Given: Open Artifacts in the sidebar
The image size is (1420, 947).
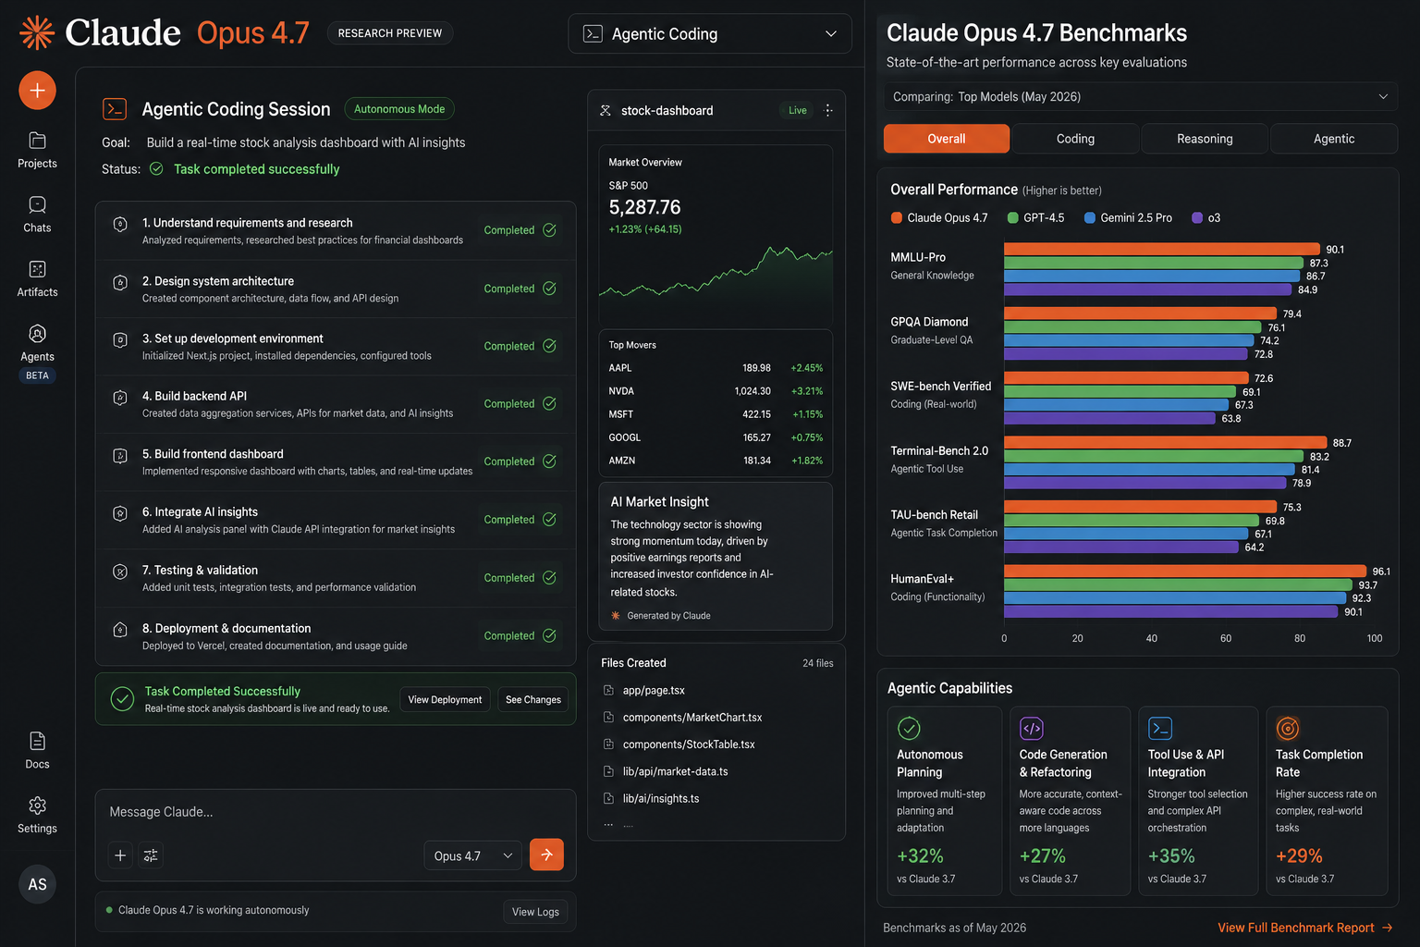Looking at the screenshot, I should (37, 278).
